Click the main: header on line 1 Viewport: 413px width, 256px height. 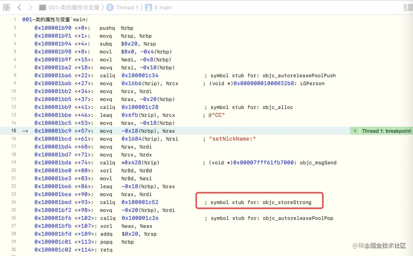click(x=55, y=20)
